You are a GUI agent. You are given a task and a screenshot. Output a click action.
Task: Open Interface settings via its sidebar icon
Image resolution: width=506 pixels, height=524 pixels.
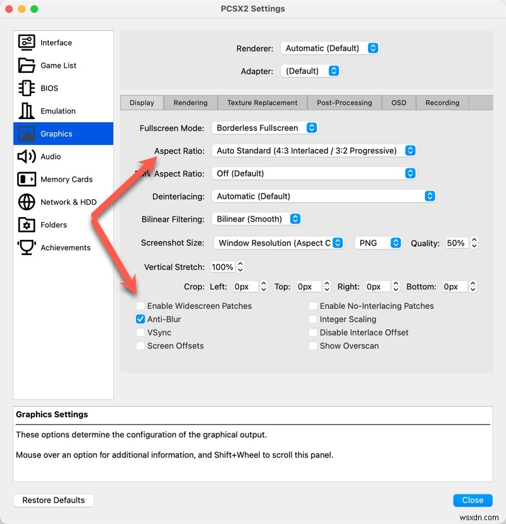[x=27, y=42]
